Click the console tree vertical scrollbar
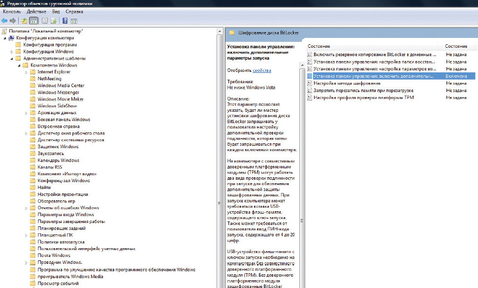478x288 pixels. point(220,148)
